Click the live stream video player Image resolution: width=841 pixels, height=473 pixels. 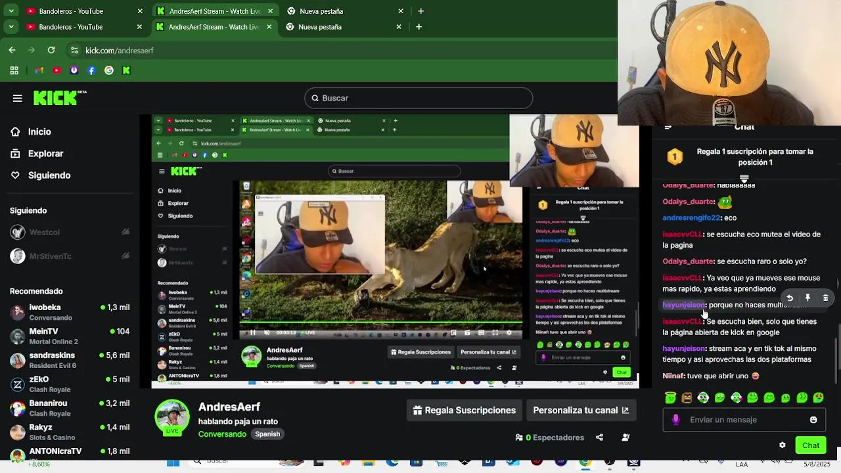coord(396,251)
